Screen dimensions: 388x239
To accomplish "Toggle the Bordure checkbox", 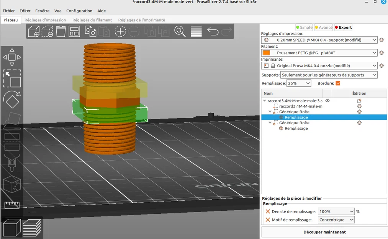I will [x=338, y=83].
